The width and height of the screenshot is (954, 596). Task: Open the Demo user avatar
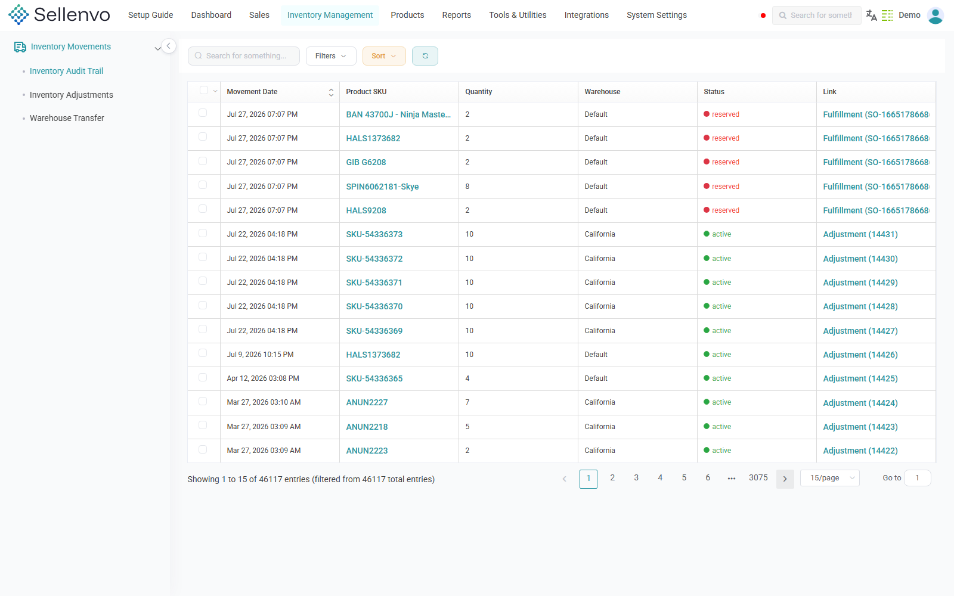pyautogui.click(x=935, y=15)
